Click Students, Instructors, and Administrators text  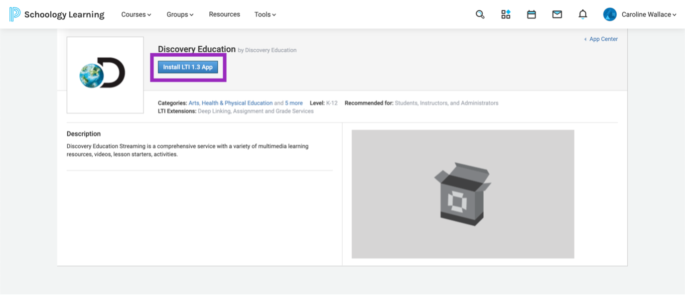pos(446,103)
